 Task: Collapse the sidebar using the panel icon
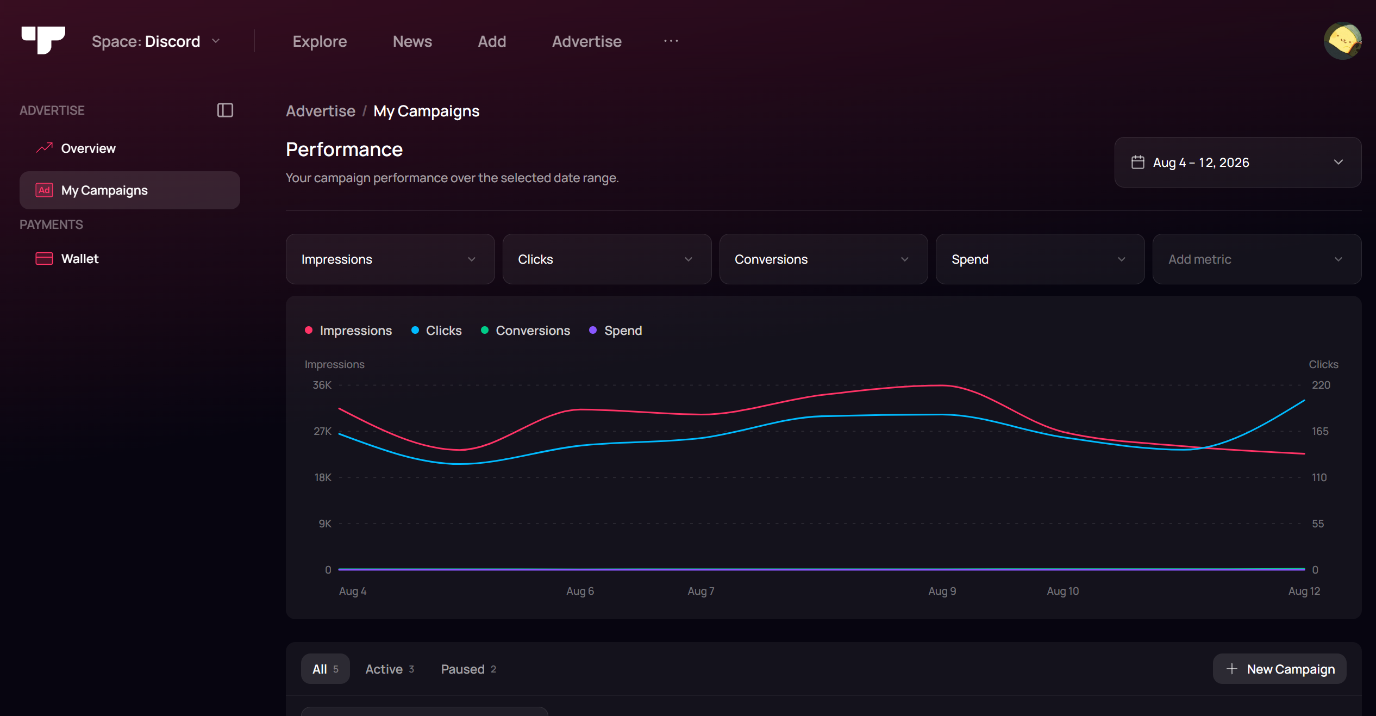225,110
